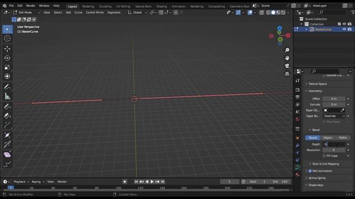Toggle the camera view icon
Viewport: 355px width, 199px height.
(x=287, y=66)
